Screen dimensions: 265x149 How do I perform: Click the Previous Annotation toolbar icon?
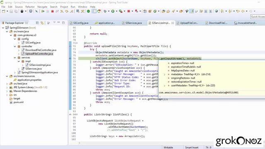point(230,11)
